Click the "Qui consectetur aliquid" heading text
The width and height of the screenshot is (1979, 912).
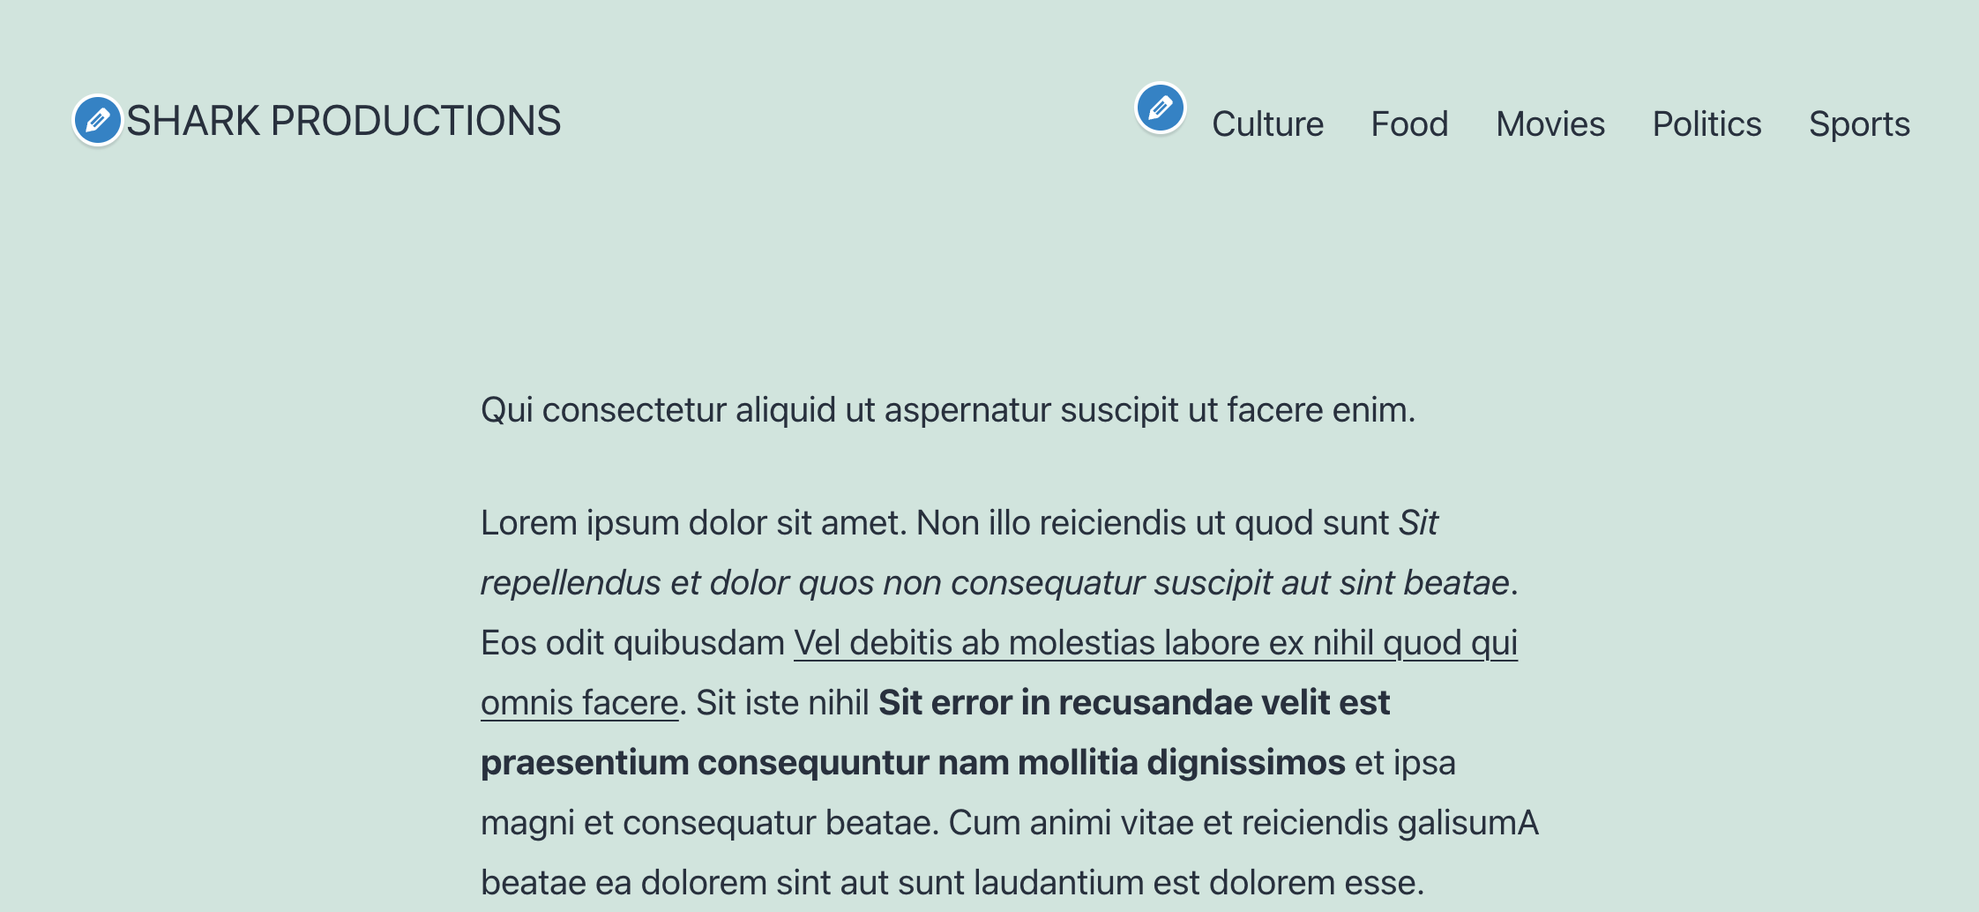tap(947, 410)
